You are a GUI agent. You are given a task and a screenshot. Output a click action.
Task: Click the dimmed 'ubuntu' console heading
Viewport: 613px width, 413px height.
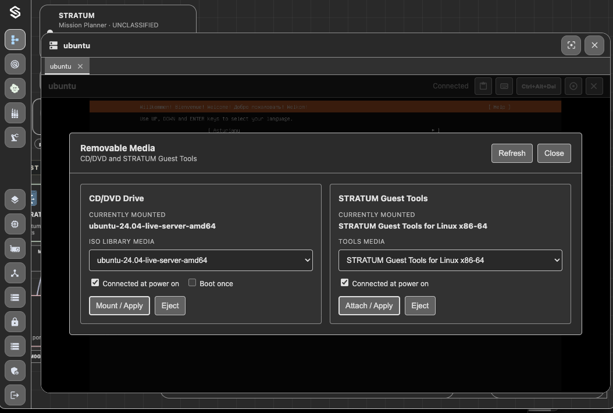coord(62,87)
